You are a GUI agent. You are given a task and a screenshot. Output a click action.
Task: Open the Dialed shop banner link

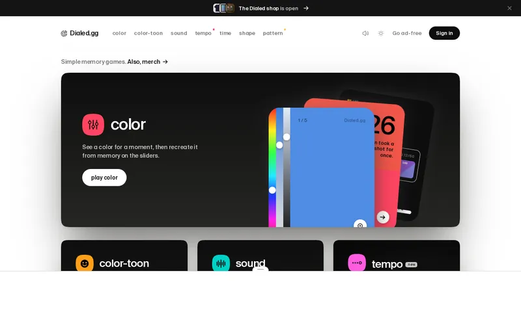[x=268, y=8]
